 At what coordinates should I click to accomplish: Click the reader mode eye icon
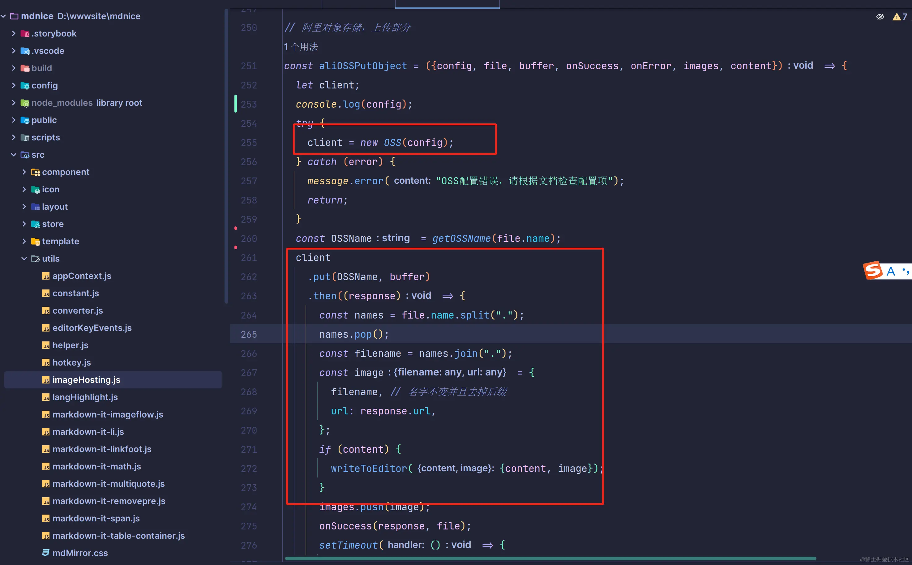point(880,16)
